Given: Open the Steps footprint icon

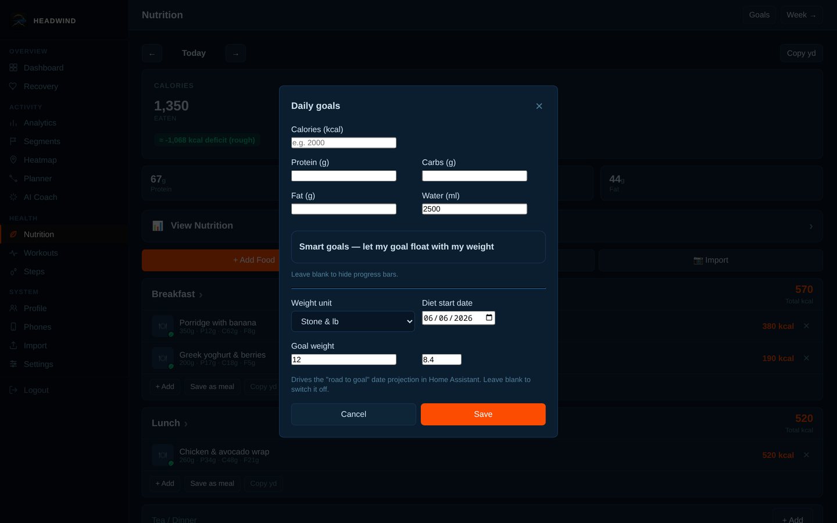Looking at the screenshot, I should [13, 271].
